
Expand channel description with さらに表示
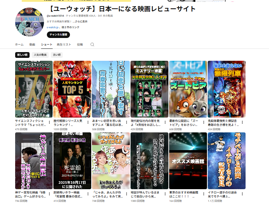click(x=81, y=21)
